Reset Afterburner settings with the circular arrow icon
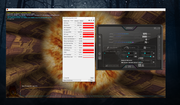 click(x=126, y=67)
